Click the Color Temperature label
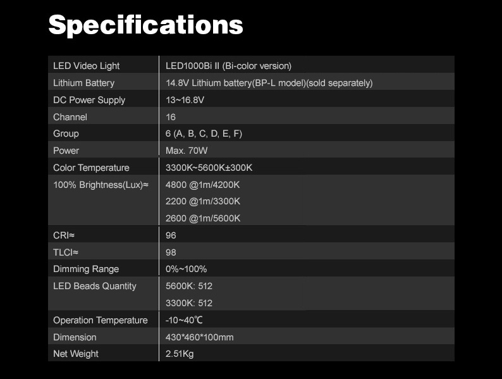This screenshot has width=502, height=379. (x=91, y=168)
